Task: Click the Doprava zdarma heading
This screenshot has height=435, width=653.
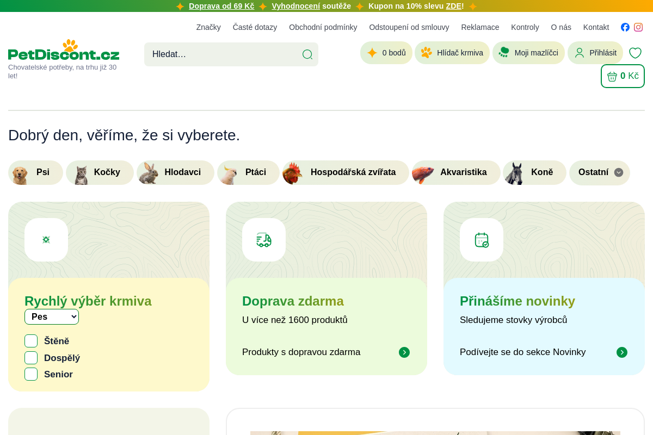Action: coord(293,301)
